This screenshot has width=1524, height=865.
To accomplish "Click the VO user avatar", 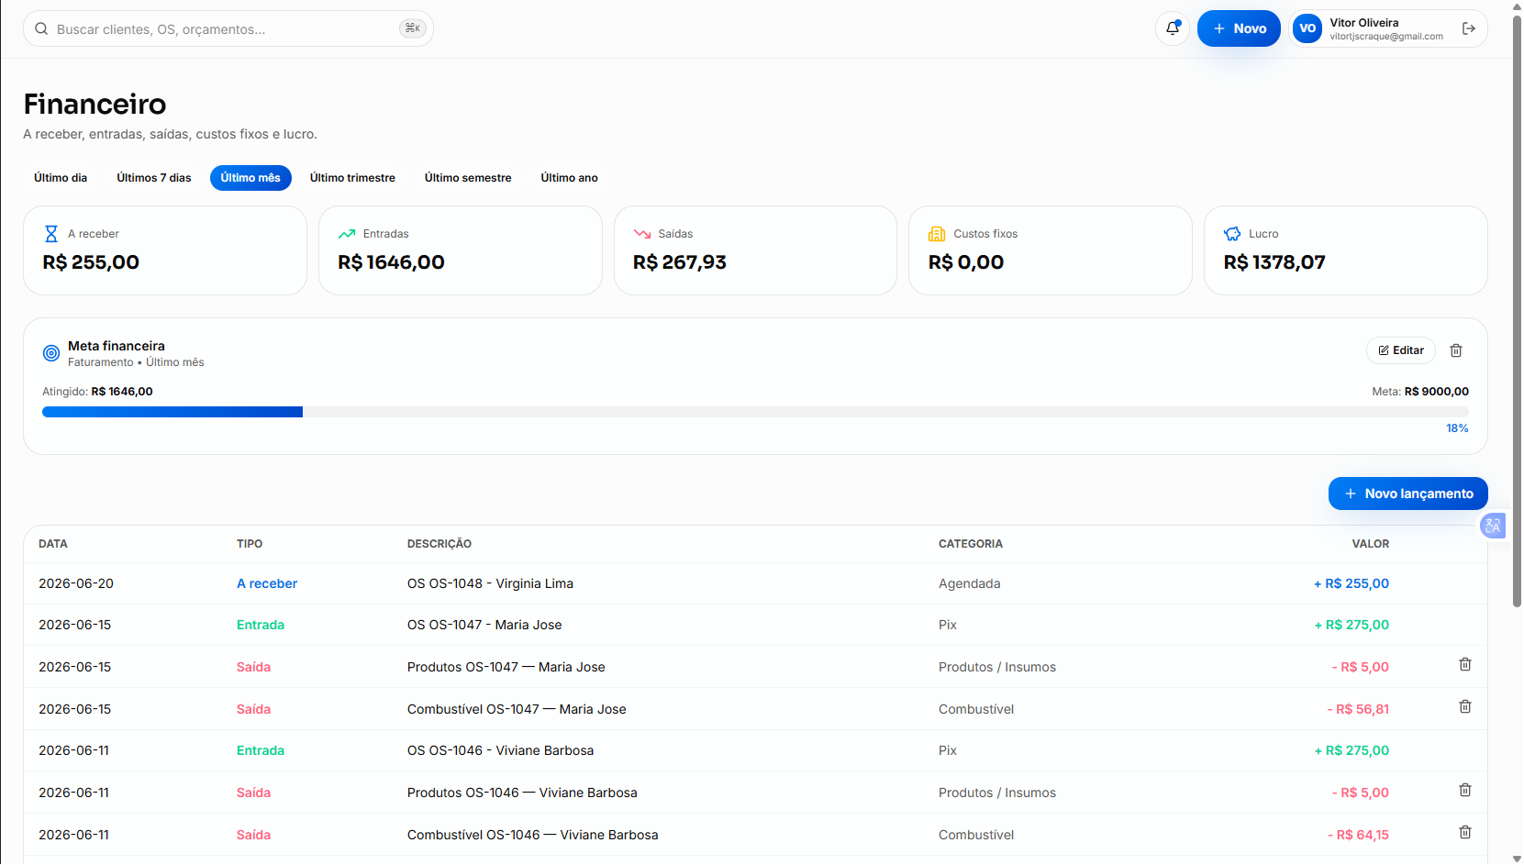I will [1307, 28].
